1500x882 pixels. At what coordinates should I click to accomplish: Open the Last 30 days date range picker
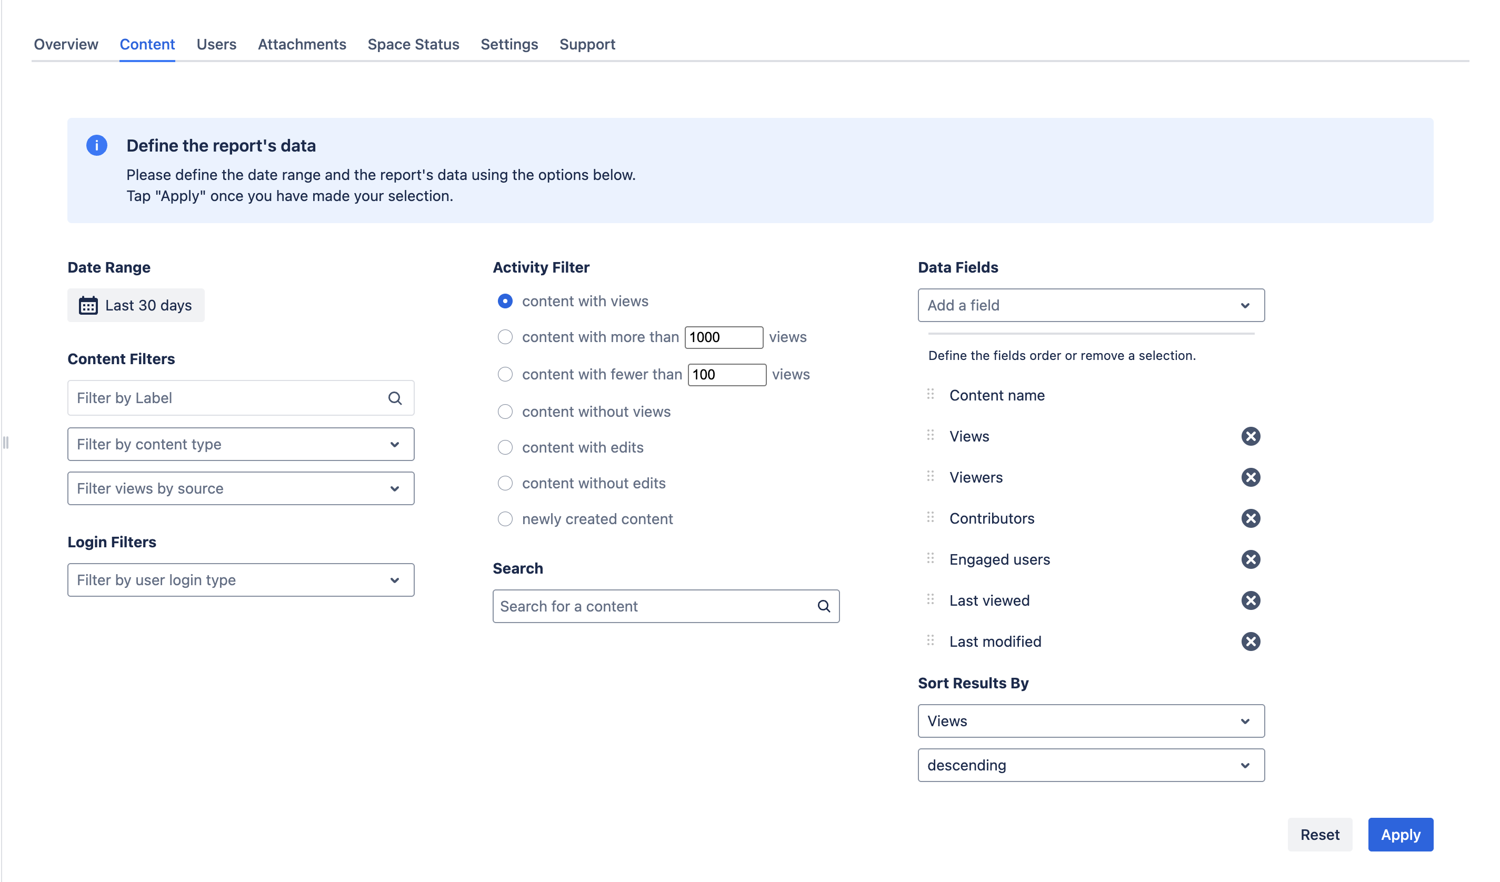point(136,305)
